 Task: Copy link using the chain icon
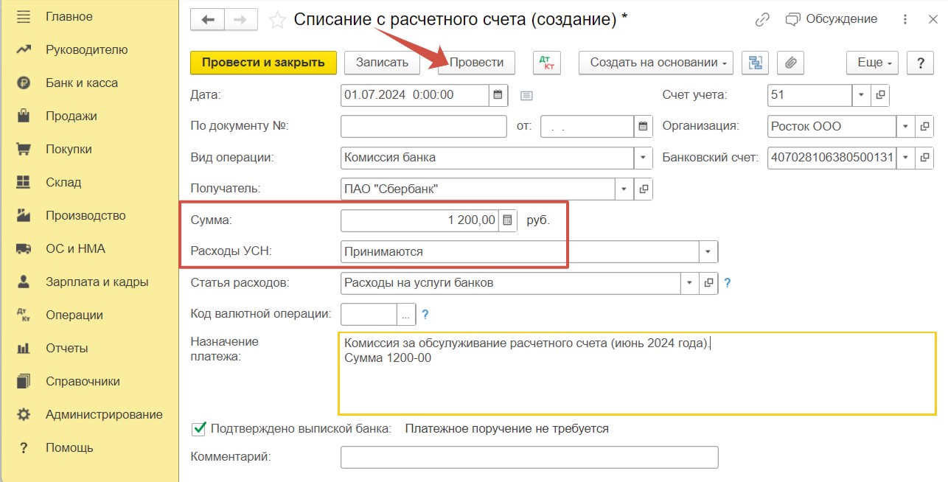[762, 20]
